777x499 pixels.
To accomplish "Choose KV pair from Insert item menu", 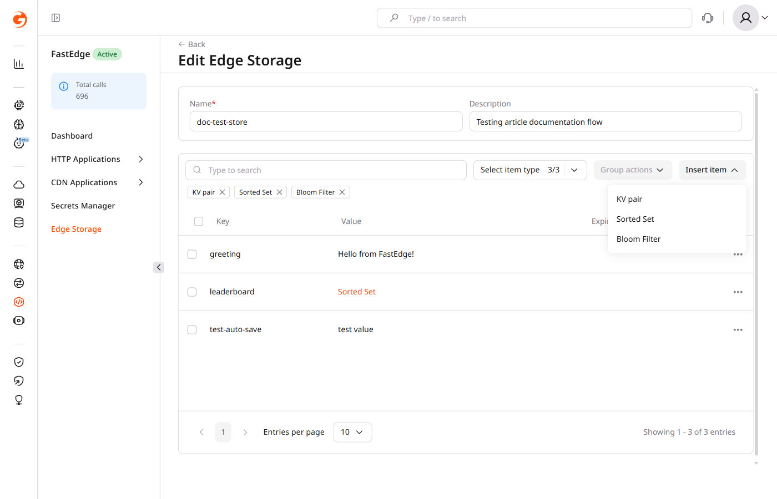I will click(x=677, y=199).
